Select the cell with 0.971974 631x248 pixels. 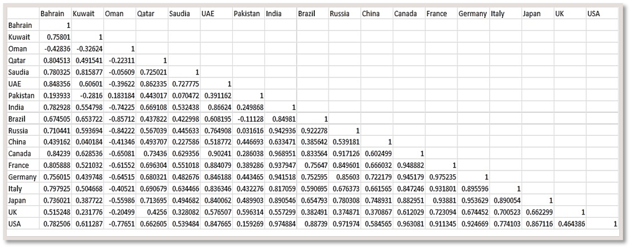[345, 224]
